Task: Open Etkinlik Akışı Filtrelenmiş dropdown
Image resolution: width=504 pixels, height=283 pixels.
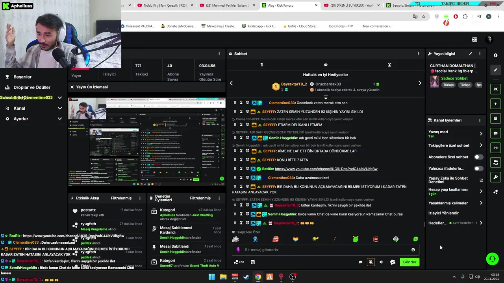Action: [121, 198]
